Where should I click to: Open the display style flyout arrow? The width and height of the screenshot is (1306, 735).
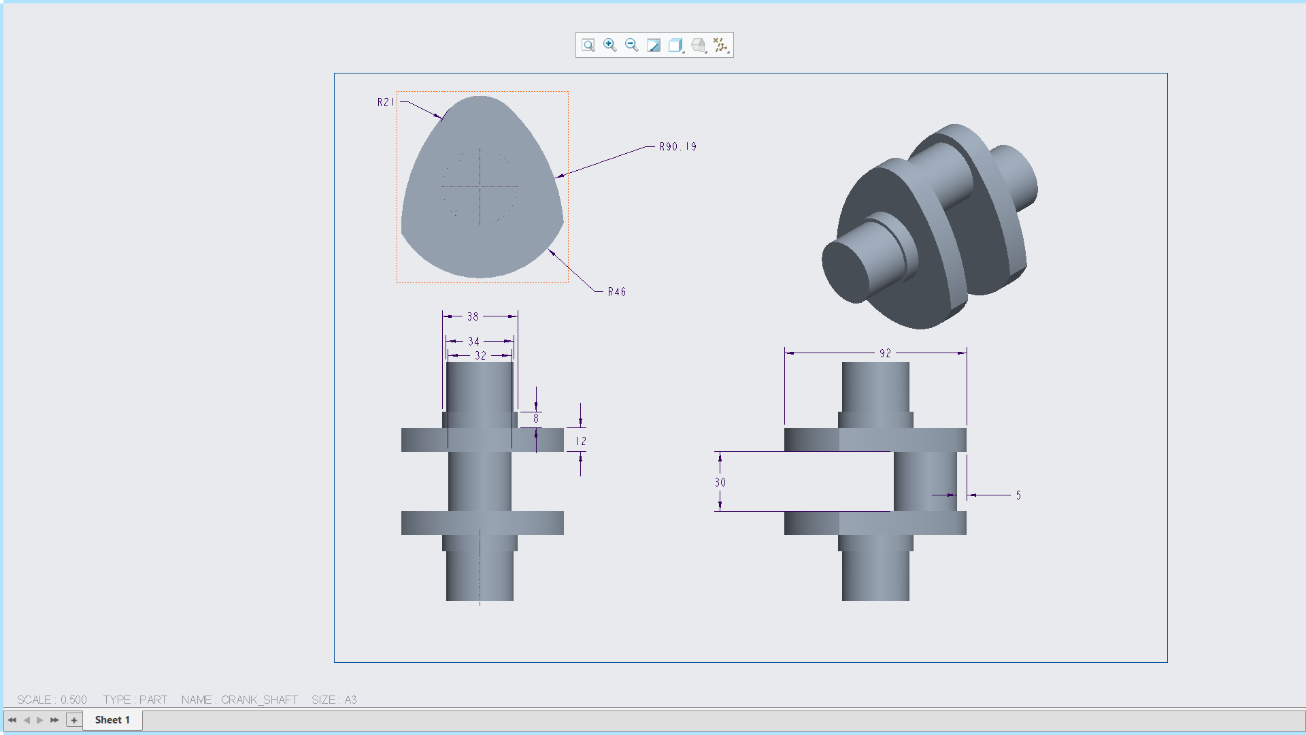coord(683,52)
